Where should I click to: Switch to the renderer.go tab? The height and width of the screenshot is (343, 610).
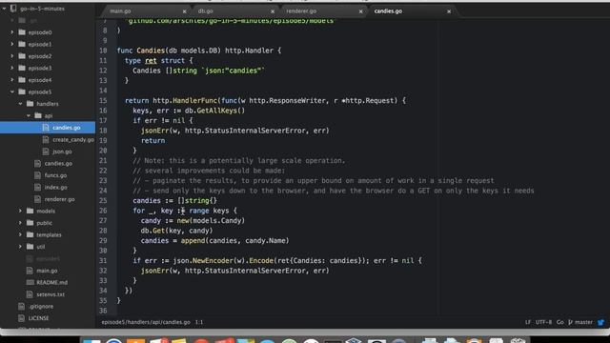tap(301, 11)
